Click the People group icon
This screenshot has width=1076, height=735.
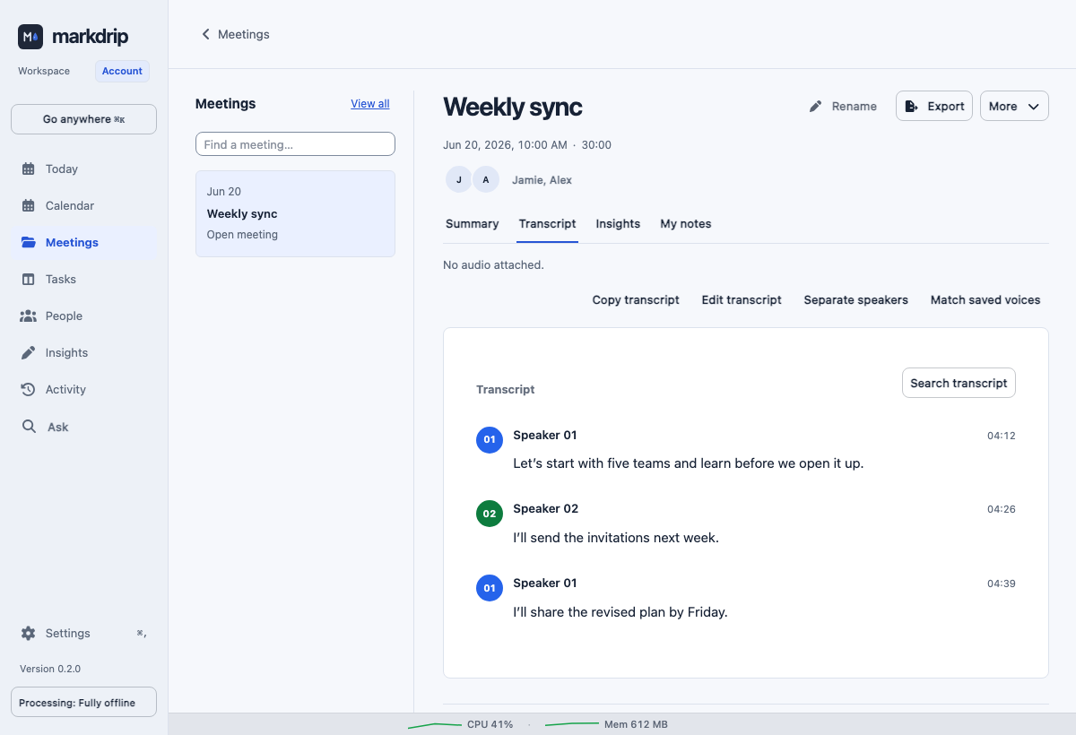(29, 316)
